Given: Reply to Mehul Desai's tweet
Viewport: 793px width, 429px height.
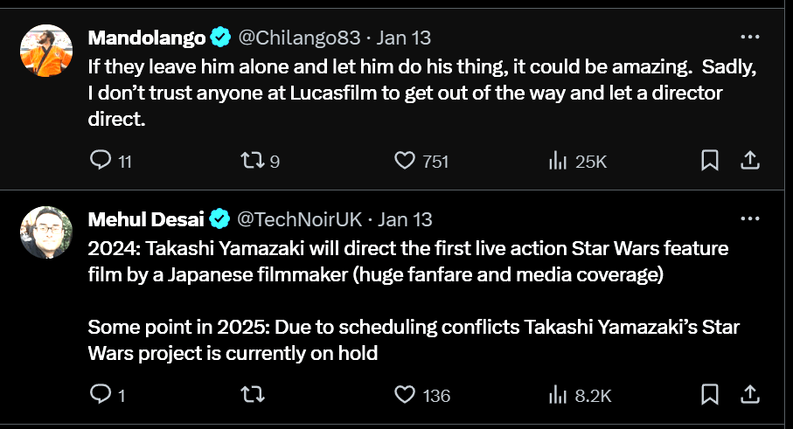Looking at the screenshot, I should pyautogui.click(x=101, y=395).
